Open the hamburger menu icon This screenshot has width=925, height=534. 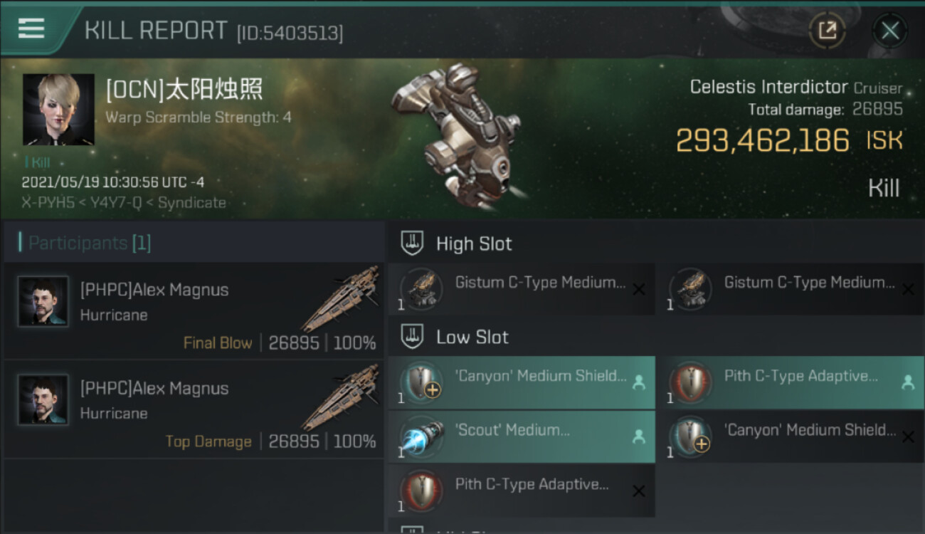click(31, 28)
